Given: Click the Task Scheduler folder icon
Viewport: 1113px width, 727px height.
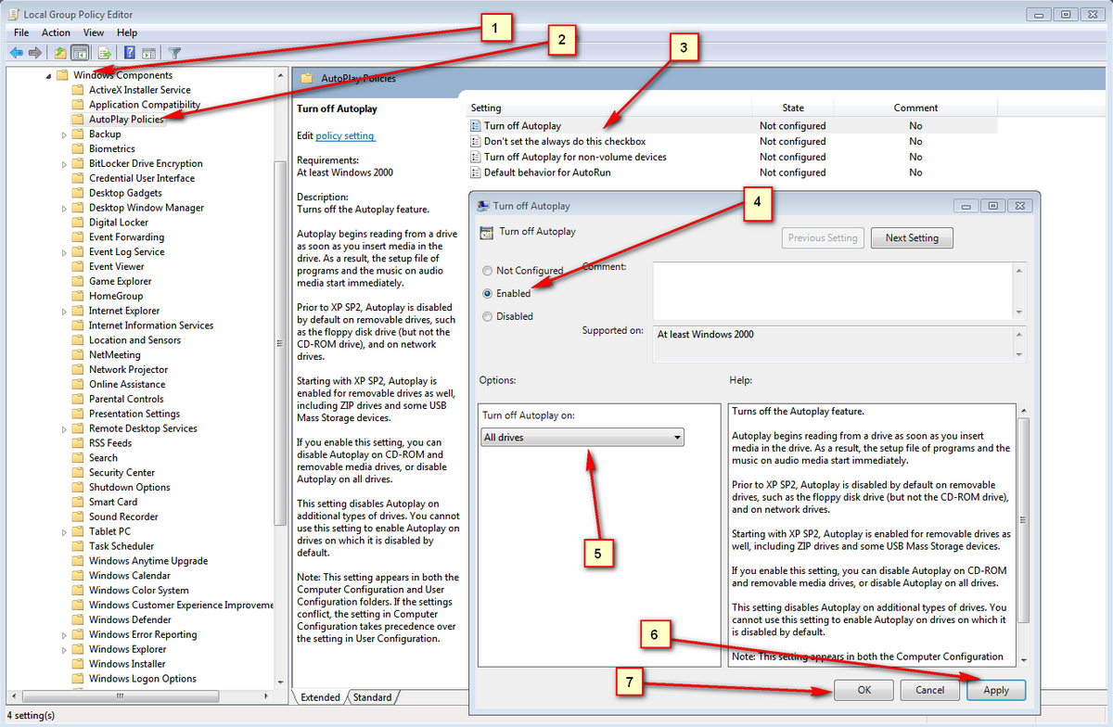Looking at the screenshot, I should 78,546.
